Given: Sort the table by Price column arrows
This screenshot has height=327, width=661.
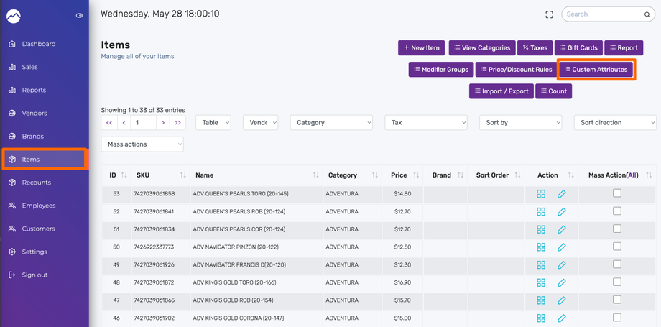Looking at the screenshot, I should coord(416,175).
